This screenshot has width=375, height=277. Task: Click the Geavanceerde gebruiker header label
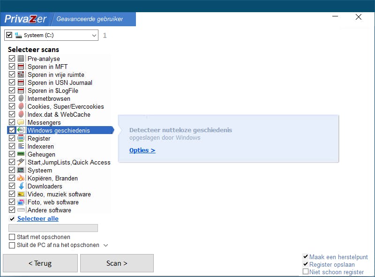point(90,19)
